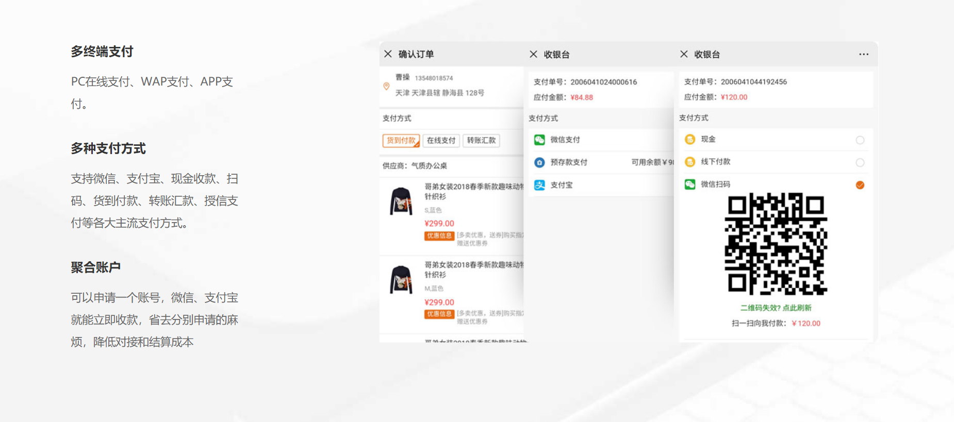Click the 可用余额 balance text
The image size is (954, 422).
click(x=652, y=162)
